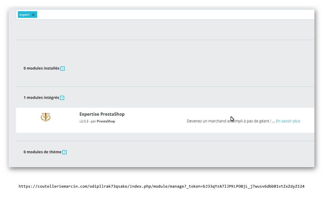323x197 pixels.
Task: Click 'Devenez un marchand accompli' description
Action: 231,121
